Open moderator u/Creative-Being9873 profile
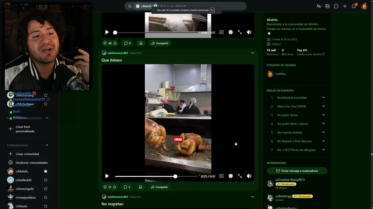 point(290,180)
